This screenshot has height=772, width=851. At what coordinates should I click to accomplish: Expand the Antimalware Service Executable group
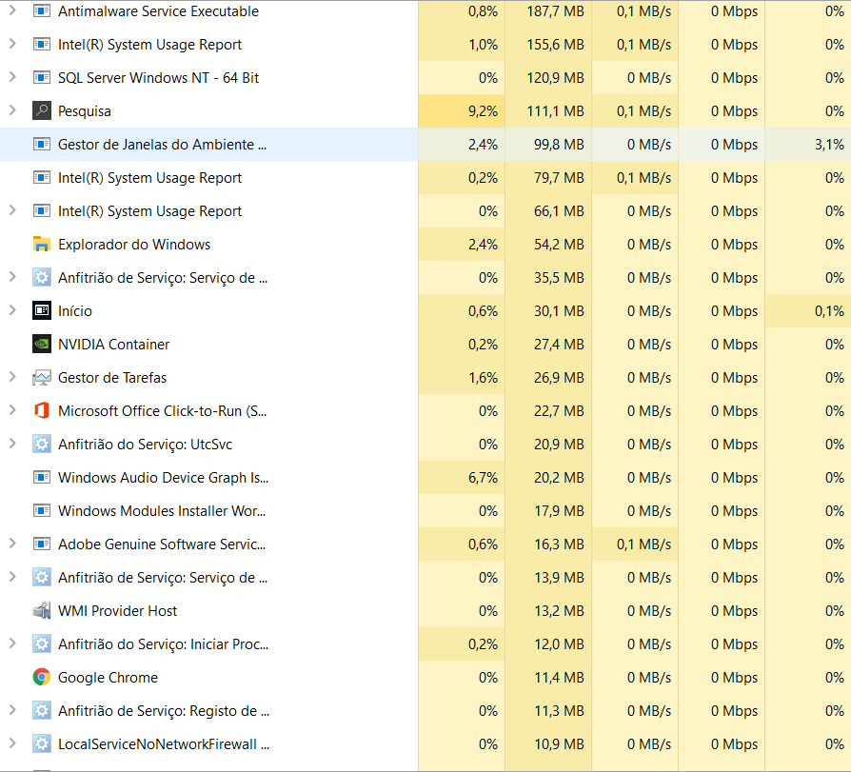click(12, 10)
